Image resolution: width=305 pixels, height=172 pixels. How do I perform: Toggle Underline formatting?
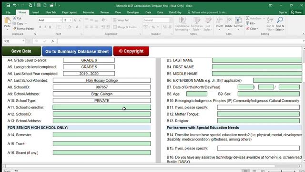[x=50, y=27]
